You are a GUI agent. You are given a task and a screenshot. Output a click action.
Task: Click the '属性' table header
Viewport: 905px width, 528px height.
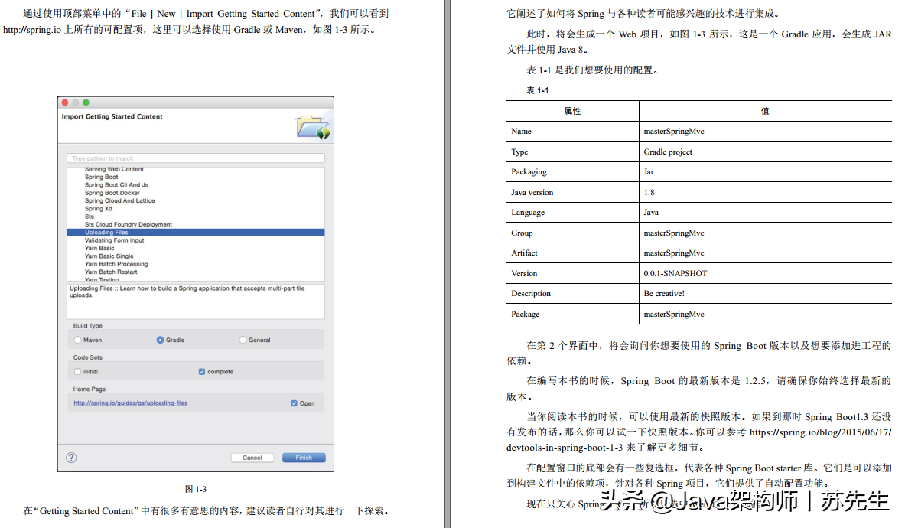pyautogui.click(x=572, y=112)
